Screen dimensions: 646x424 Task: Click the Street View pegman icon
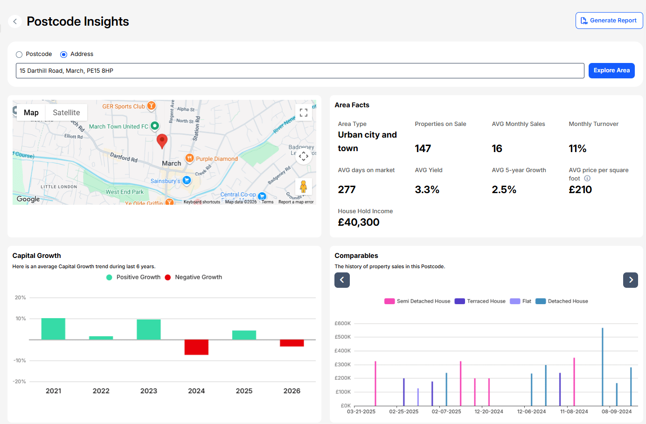pyautogui.click(x=304, y=187)
